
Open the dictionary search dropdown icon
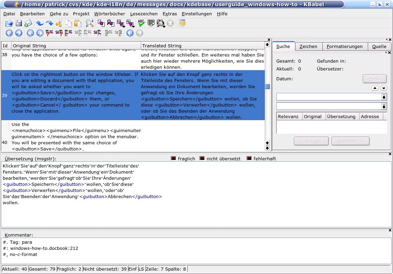tap(161, 23)
